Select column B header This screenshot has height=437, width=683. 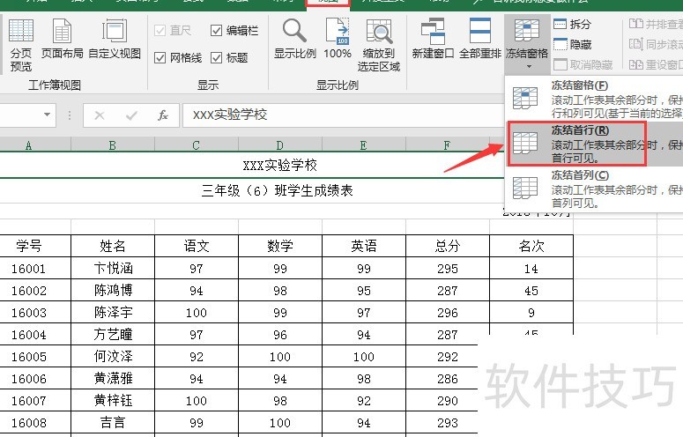click(x=113, y=145)
